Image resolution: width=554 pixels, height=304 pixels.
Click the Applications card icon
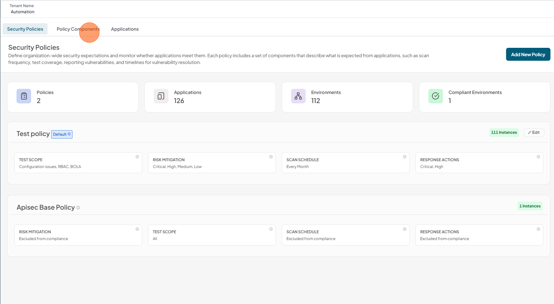coord(161,96)
